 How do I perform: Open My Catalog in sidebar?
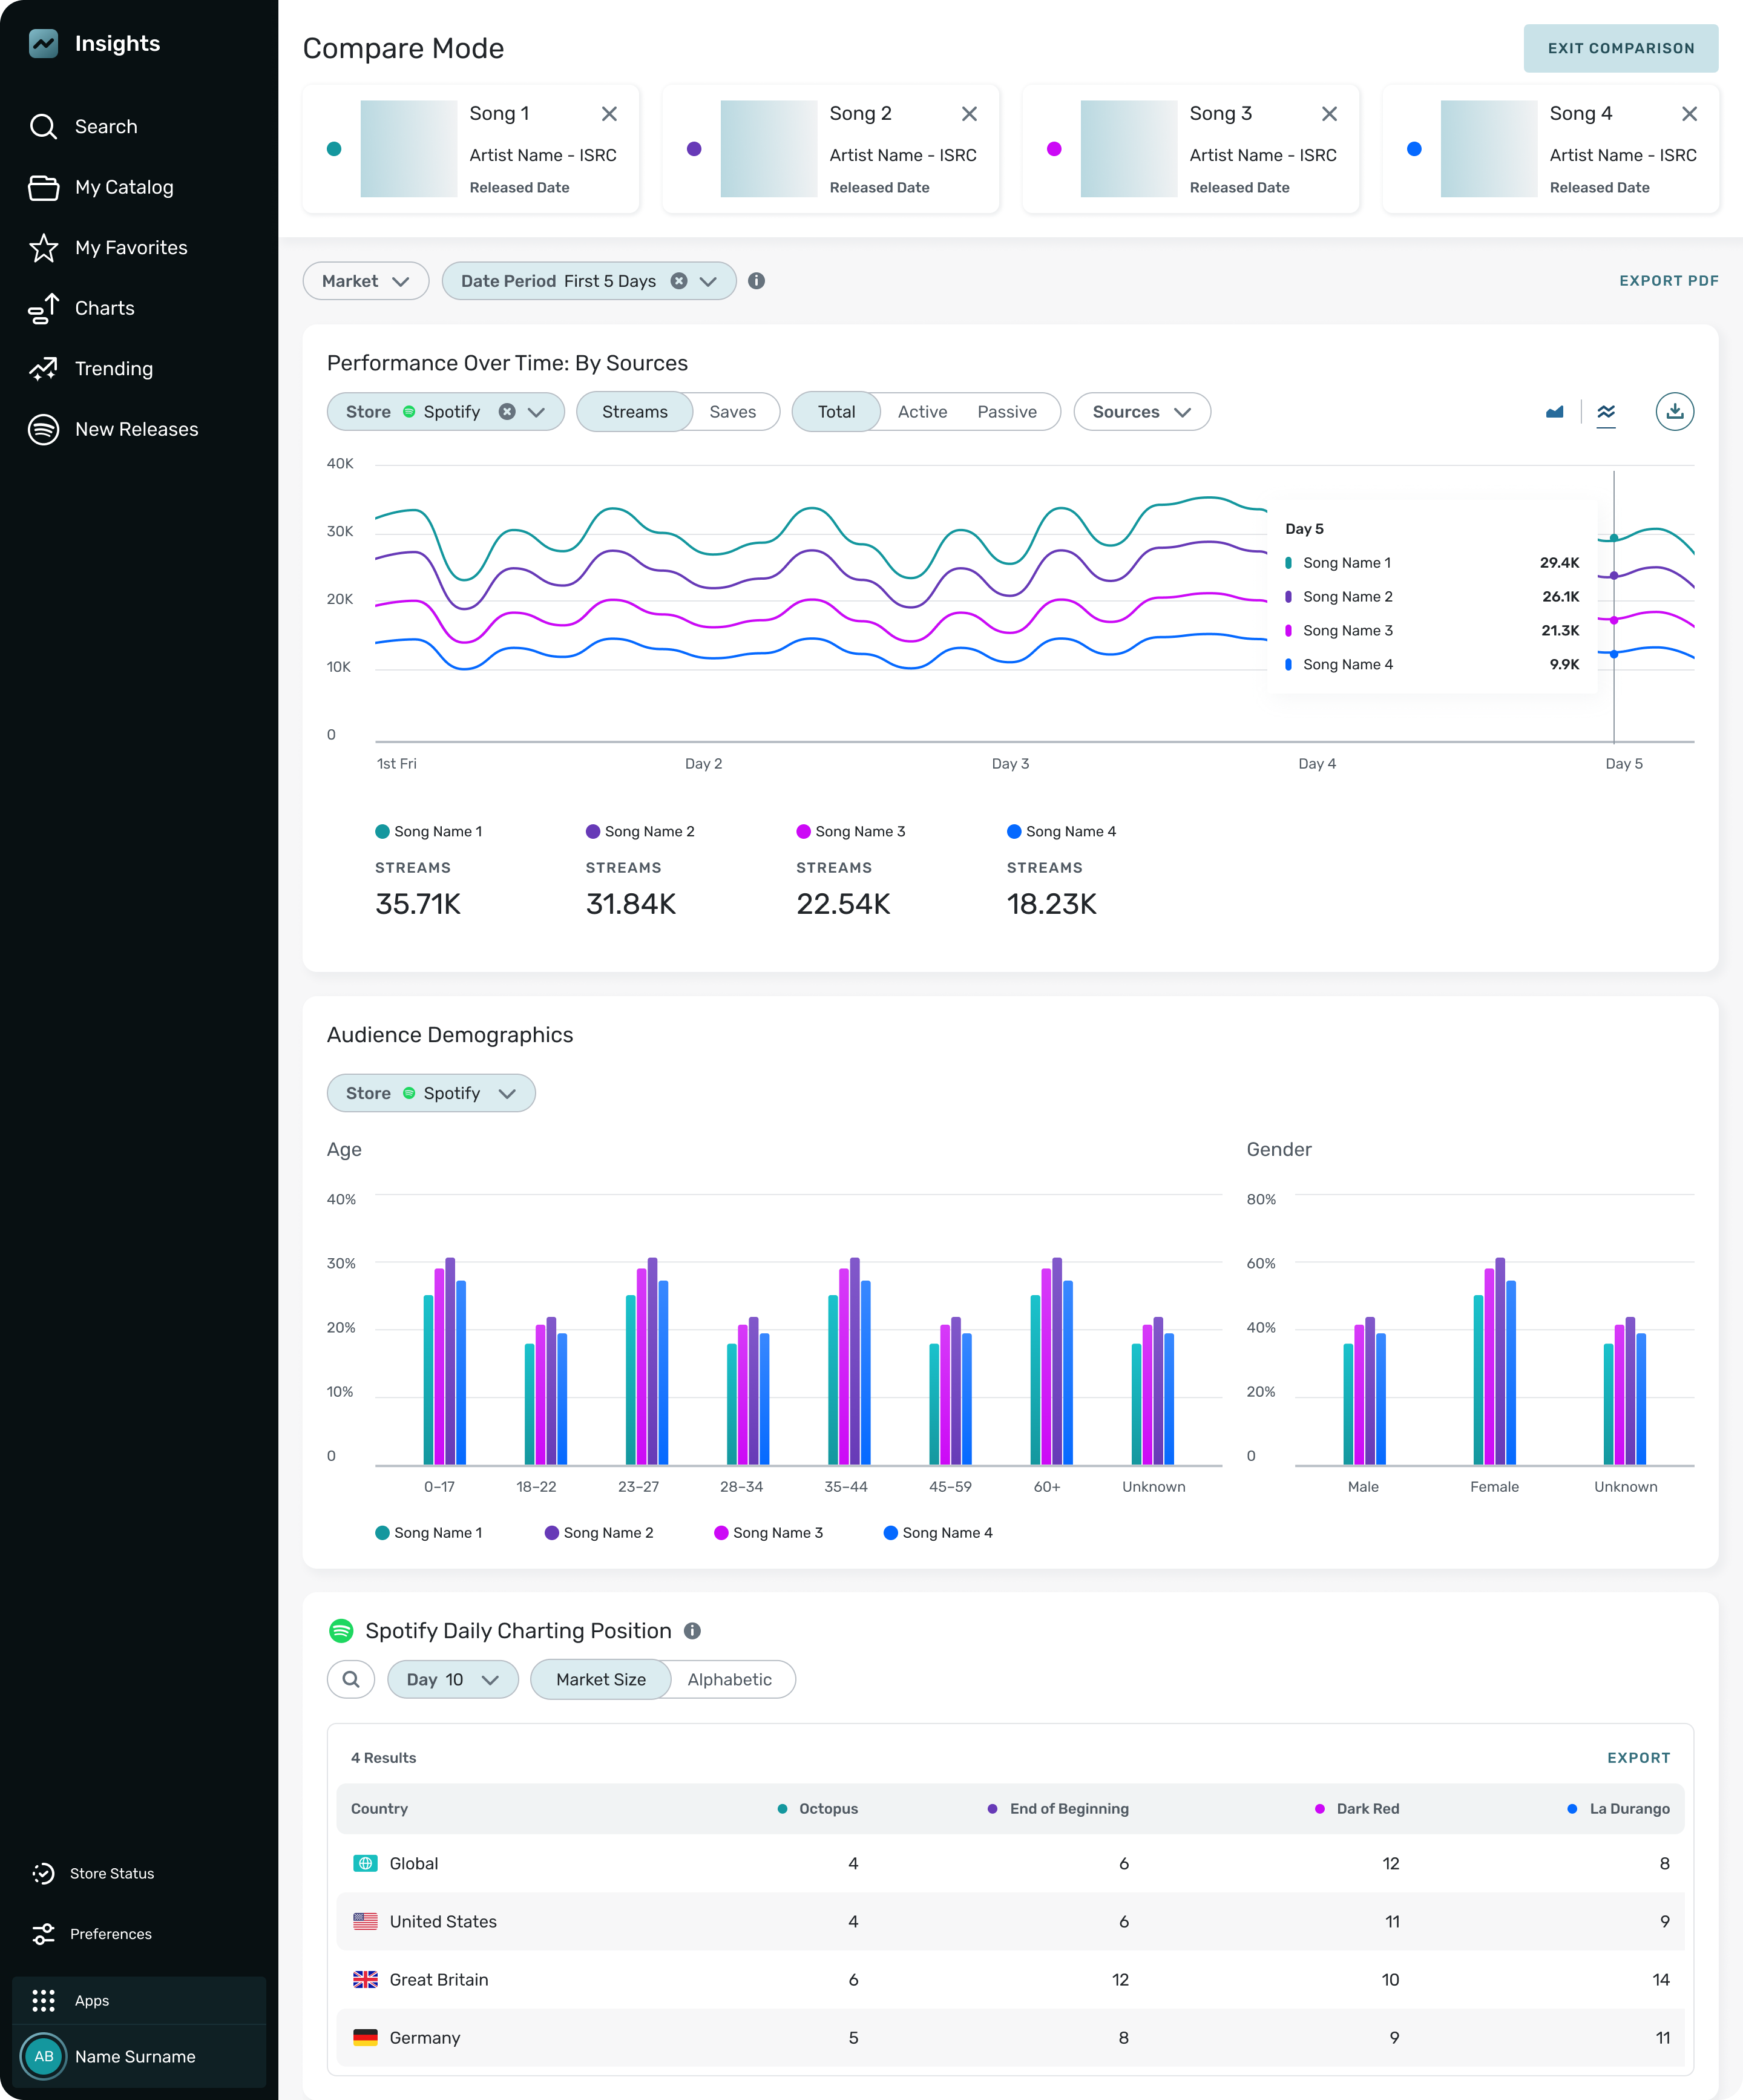(124, 187)
